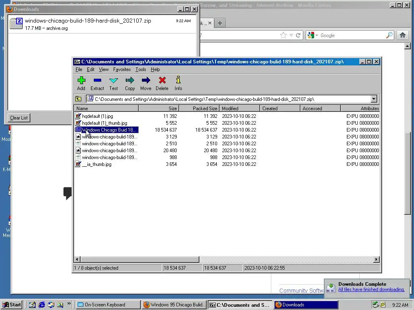This screenshot has height=310, width=414.
Task: Click the Add tool in 7-Zip toolbar
Action: coord(81,83)
